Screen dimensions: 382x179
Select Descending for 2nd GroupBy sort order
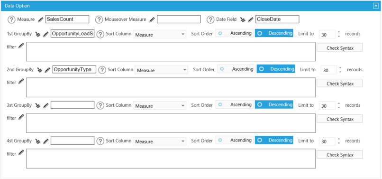coord(276,69)
